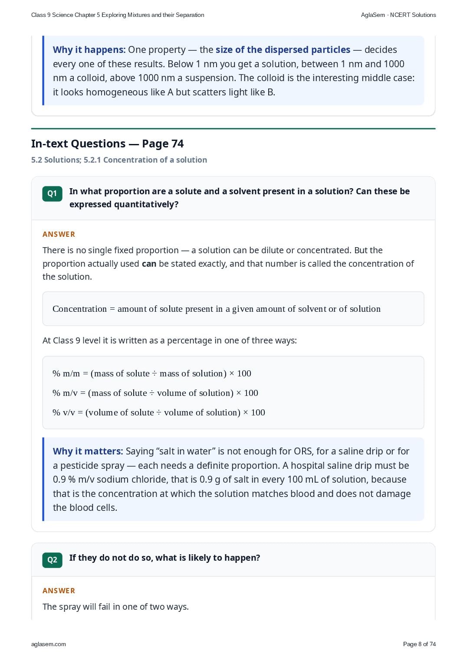Open the aglasem.com footer link

click(x=49, y=644)
